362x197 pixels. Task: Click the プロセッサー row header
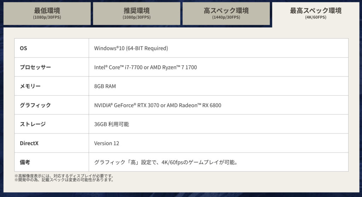pyautogui.click(x=35, y=67)
